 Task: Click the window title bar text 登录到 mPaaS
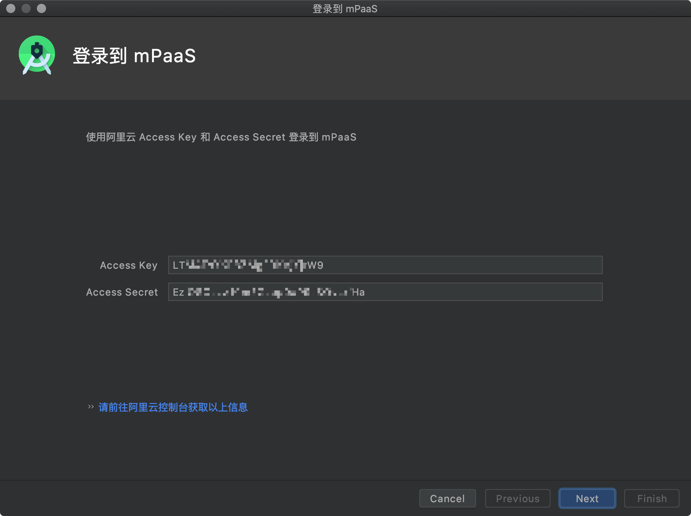point(345,8)
